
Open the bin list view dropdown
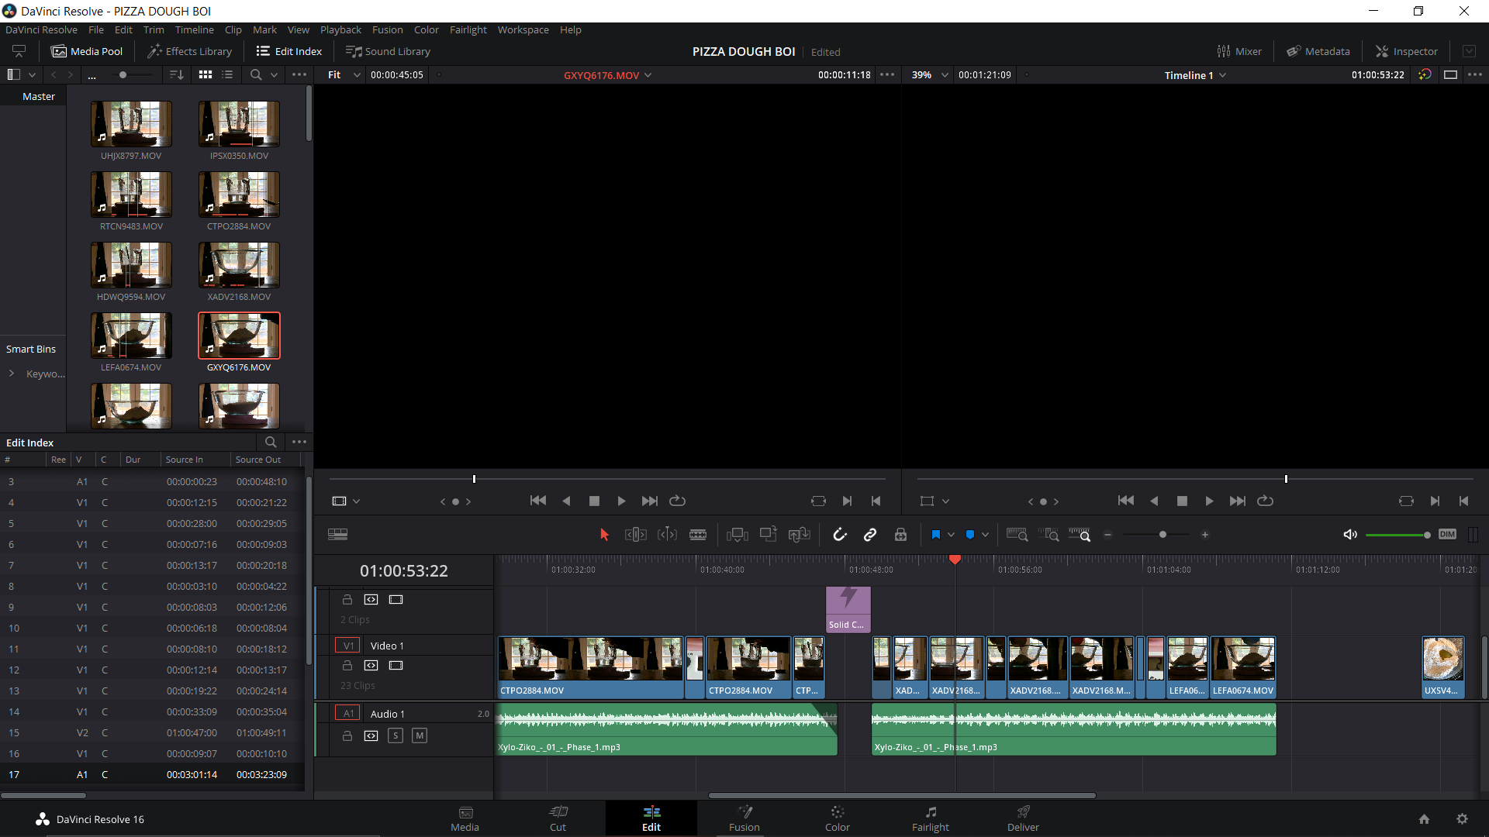32,75
